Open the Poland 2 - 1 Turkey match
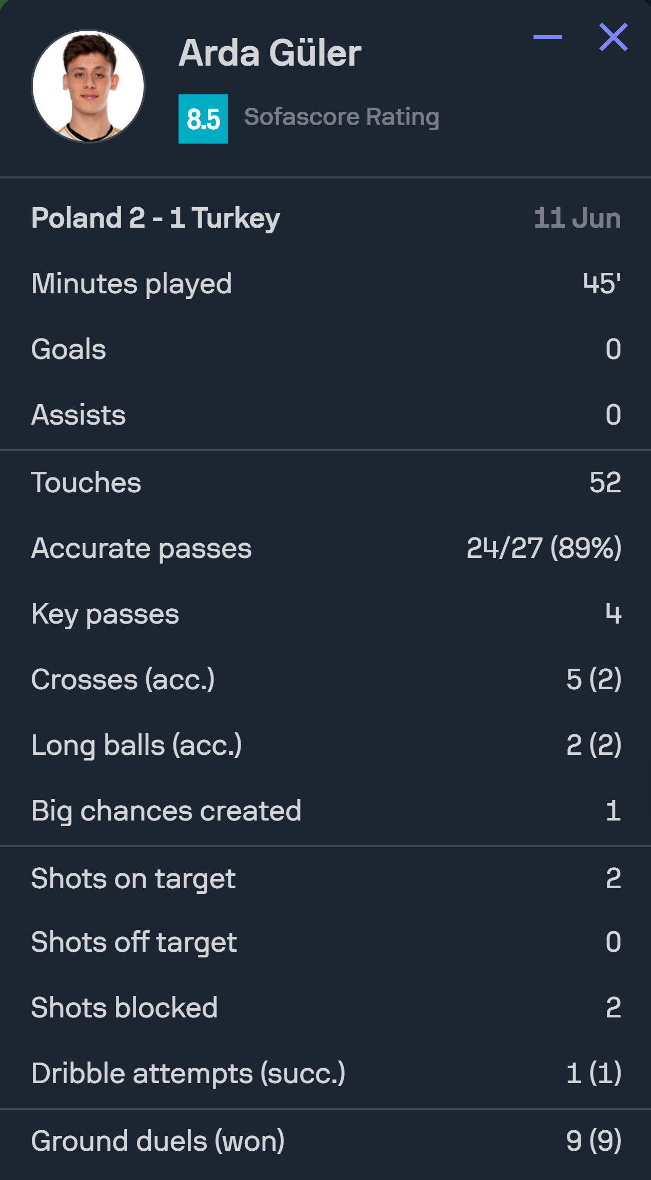This screenshot has height=1180, width=651. [155, 218]
